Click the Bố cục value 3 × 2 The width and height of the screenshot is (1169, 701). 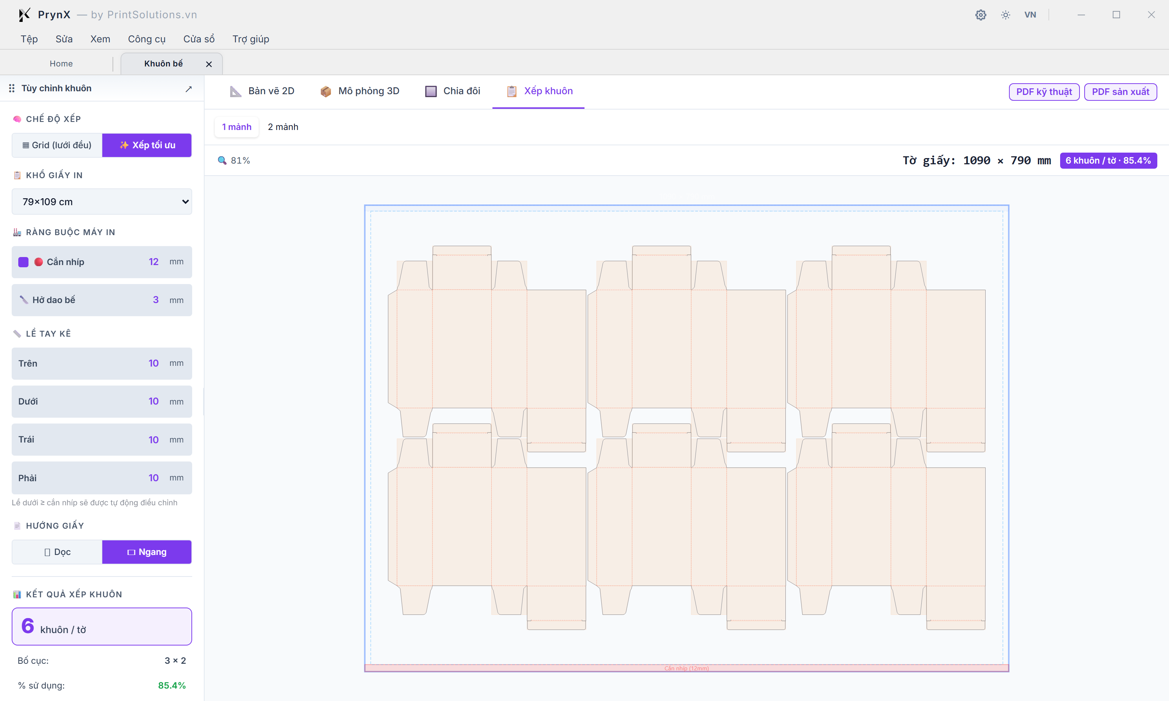[x=175, y=660]
